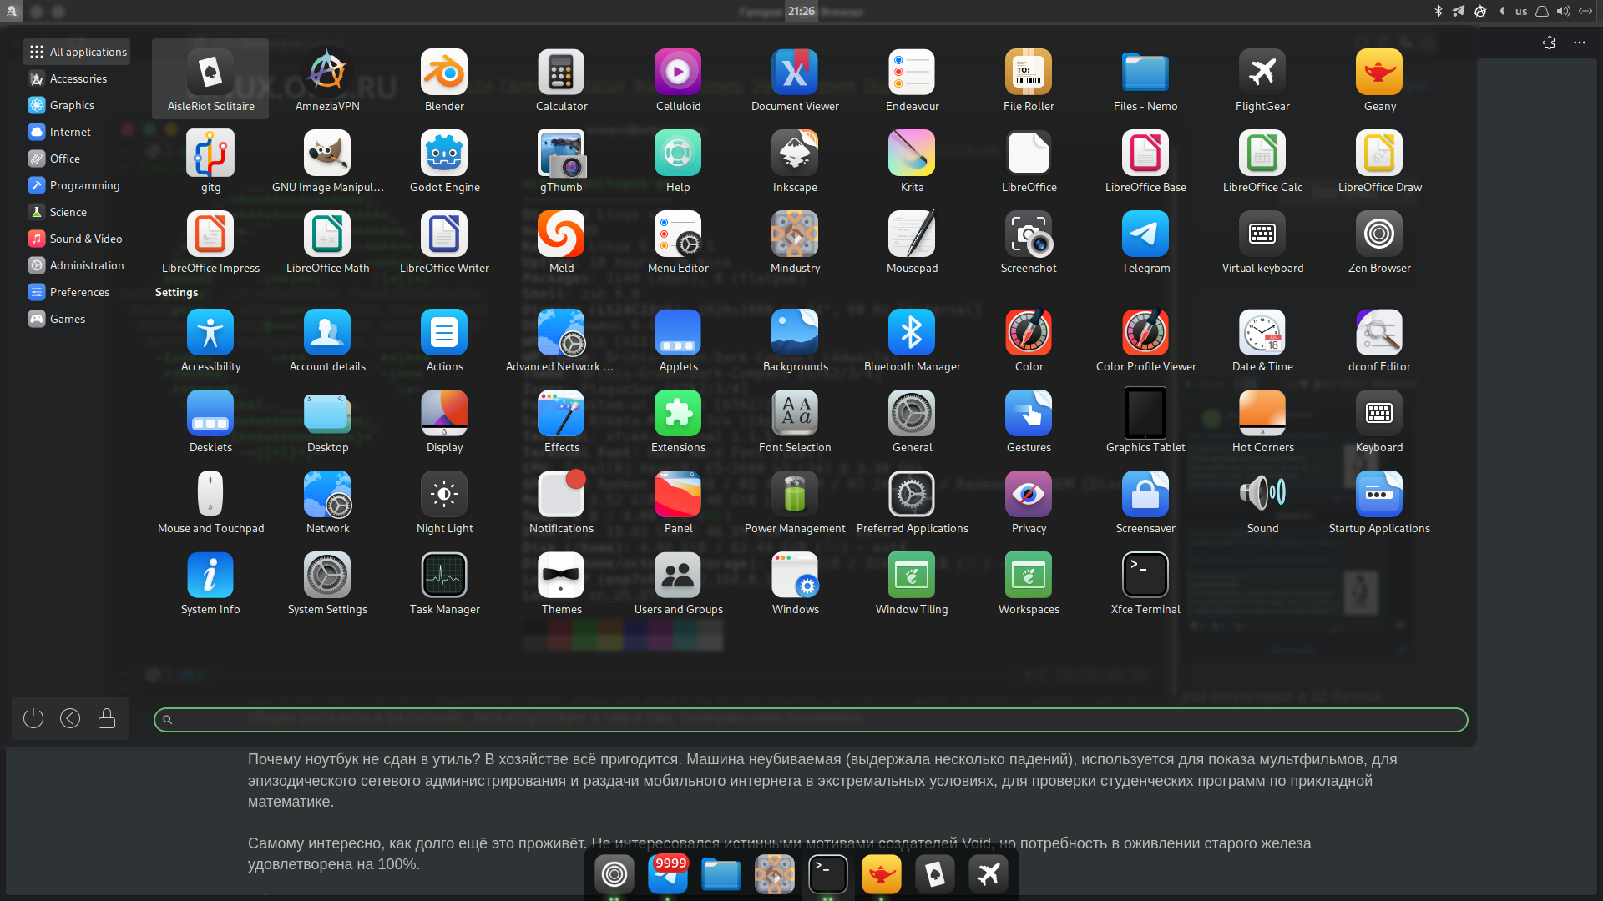Click the power off button
Screen dimensions: 1603x901
point(33,718)
